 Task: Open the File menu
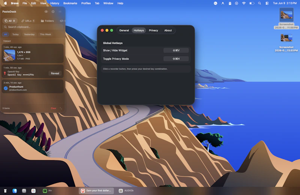(x=25, y=3)
